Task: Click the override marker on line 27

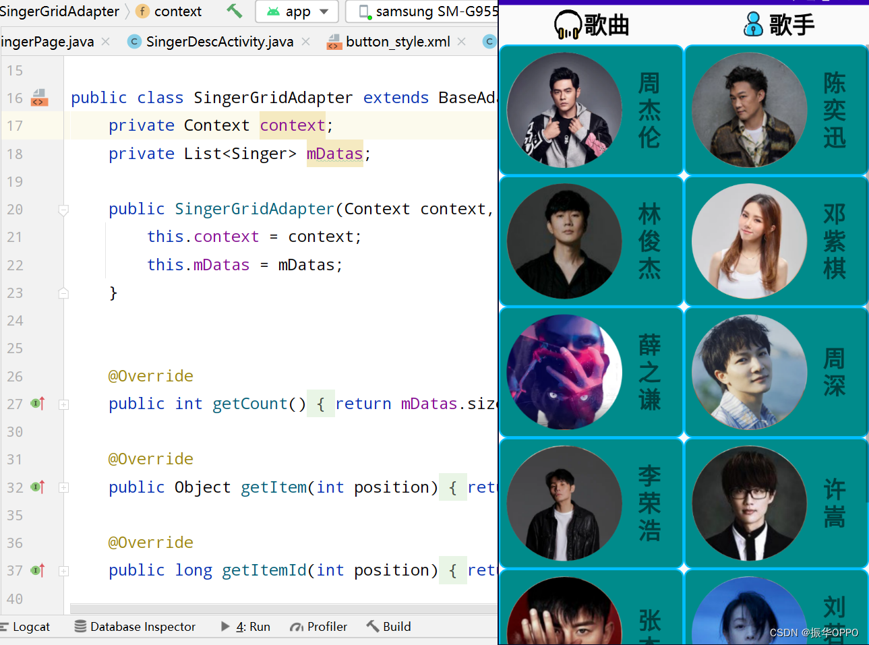Action: tap(38, 404)
